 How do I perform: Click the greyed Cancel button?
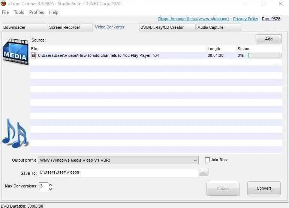(223, 189)
